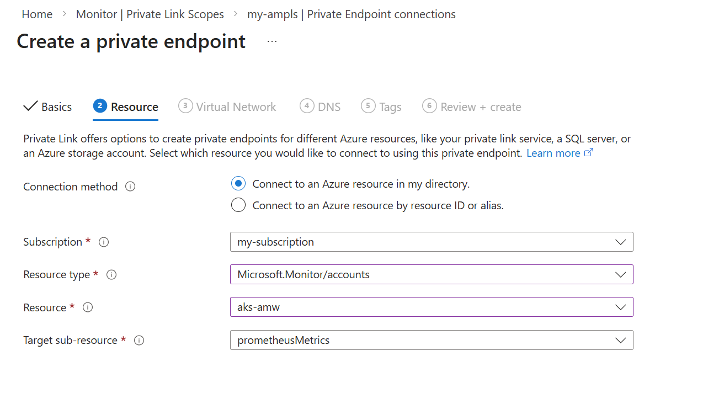Click the Basics checkmark icon
Viewport: 708px width, 393px height.
point(30,106)
